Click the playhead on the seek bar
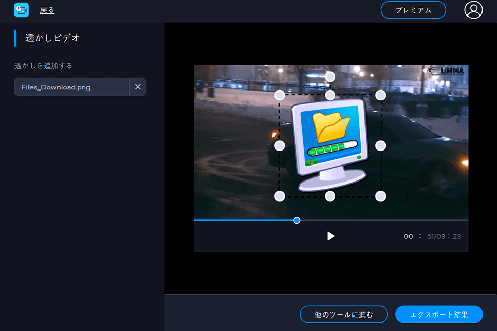The height and width of the screenshot is (331, 497). point(296,220)
